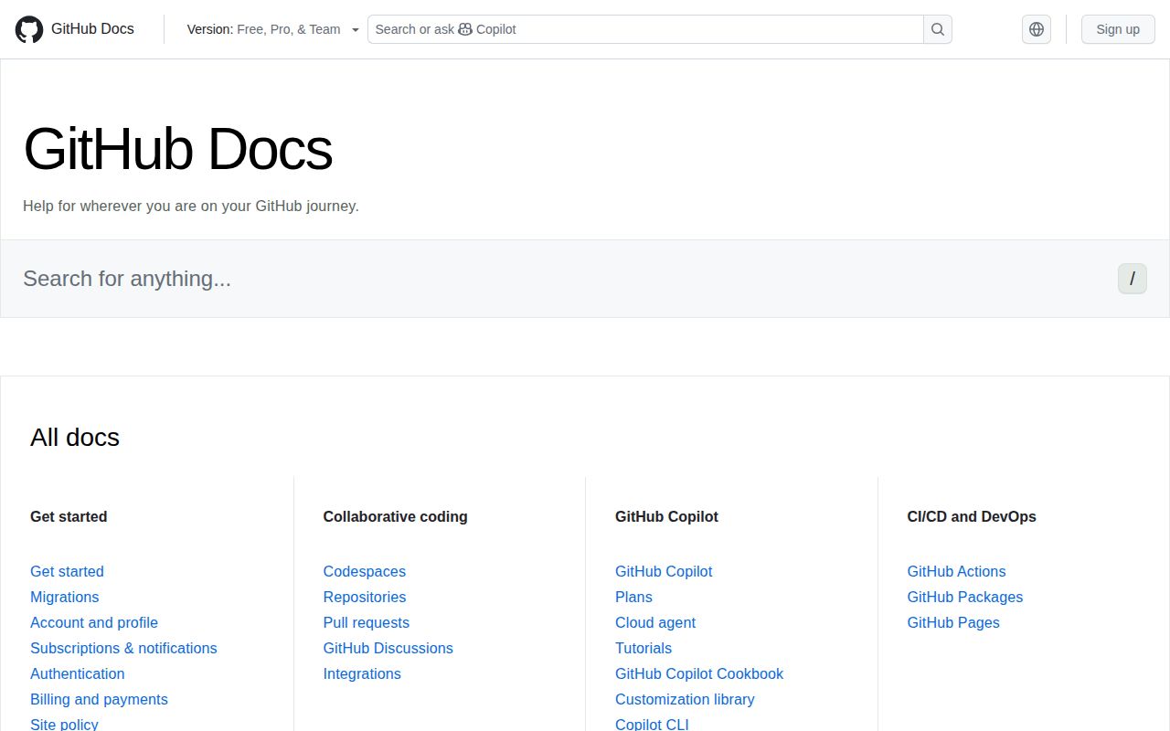The height and width of the screenshot is (731, 1170).
Task: Visit Account and profile docs
Action: point(94,622)
